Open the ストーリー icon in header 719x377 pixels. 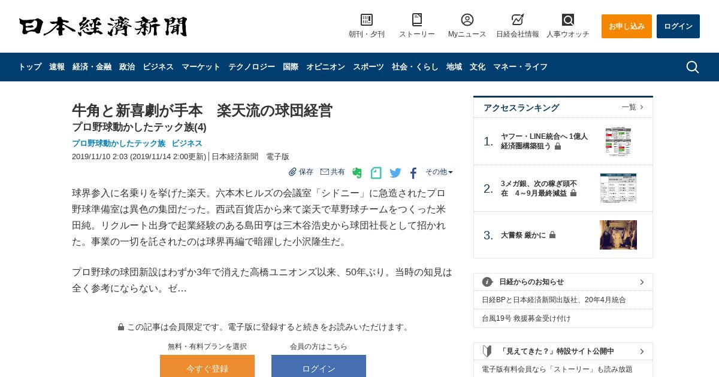point(417,20)
